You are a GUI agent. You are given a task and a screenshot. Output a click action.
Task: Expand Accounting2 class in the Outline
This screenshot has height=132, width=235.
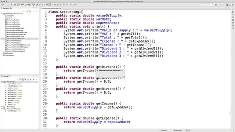tap(2, 107)
